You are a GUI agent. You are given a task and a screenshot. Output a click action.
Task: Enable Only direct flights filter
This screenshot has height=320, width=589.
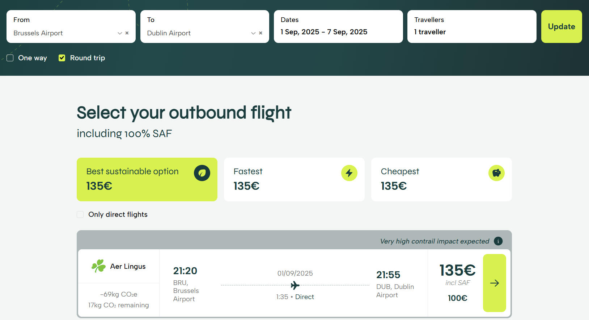(x=80, y=215)
